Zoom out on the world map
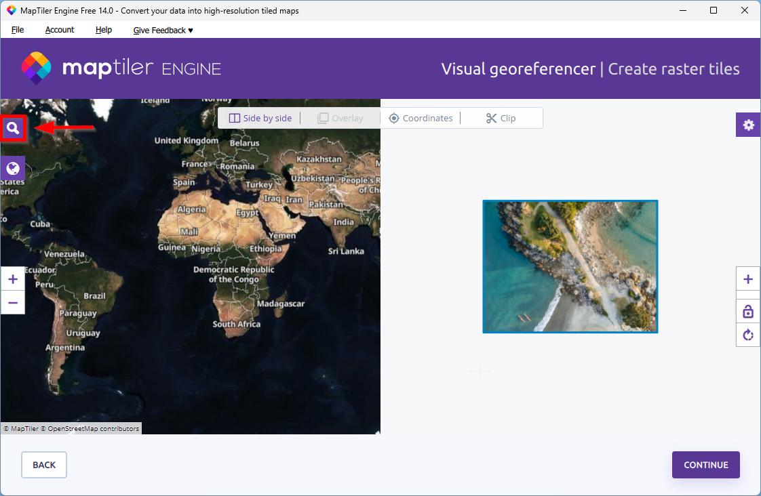 point(13,303)
